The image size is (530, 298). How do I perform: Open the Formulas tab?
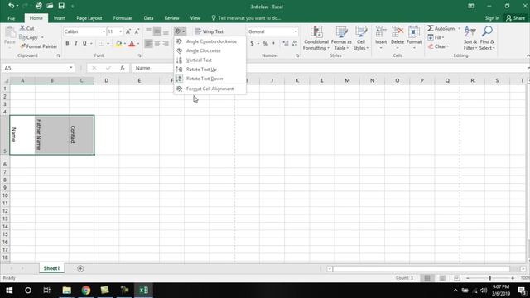tap(123, 18)
